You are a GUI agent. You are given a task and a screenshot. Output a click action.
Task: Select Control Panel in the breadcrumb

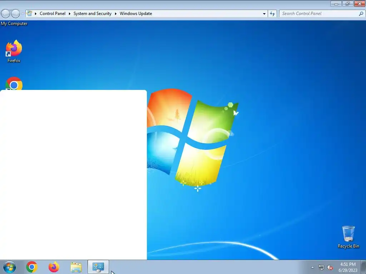[x=53, y=14]
